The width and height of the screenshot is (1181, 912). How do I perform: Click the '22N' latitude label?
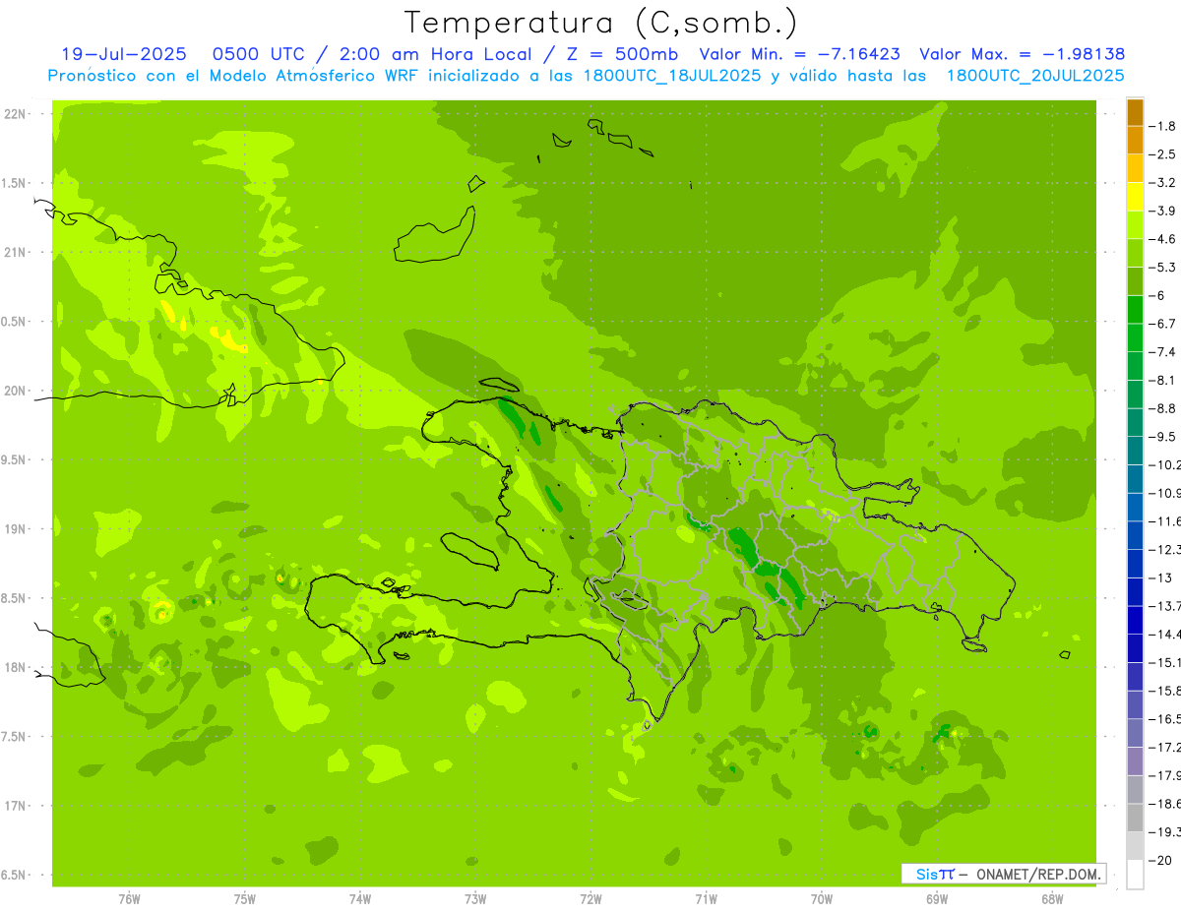[16, 114]
